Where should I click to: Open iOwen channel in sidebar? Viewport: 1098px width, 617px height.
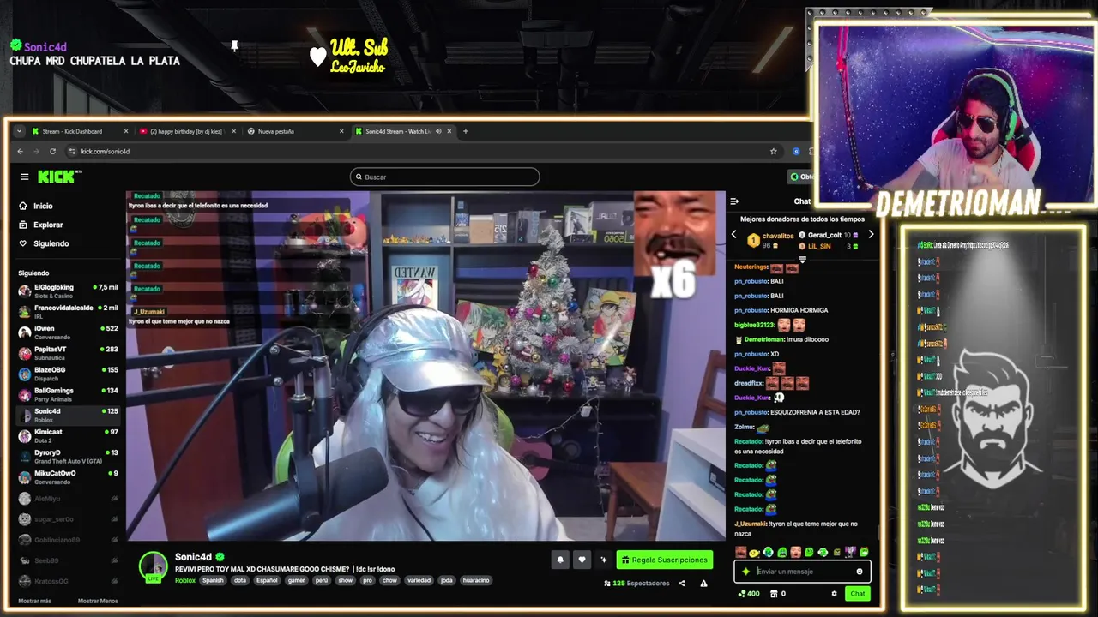click(x=68, y=332)
